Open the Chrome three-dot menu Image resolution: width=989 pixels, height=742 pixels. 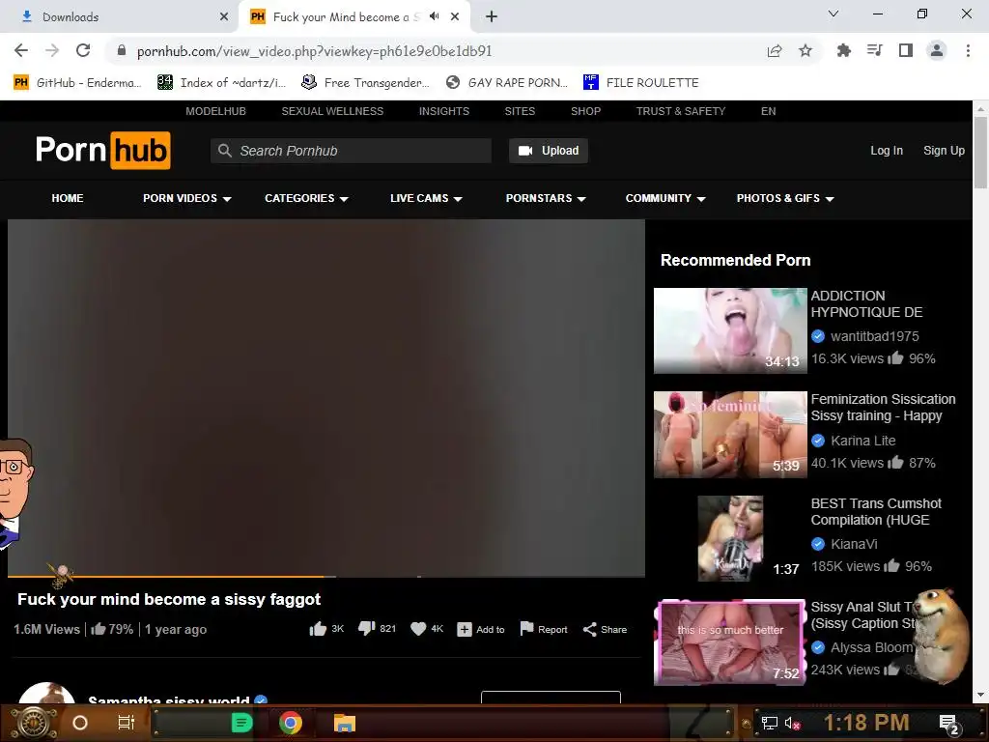point(968,50)
